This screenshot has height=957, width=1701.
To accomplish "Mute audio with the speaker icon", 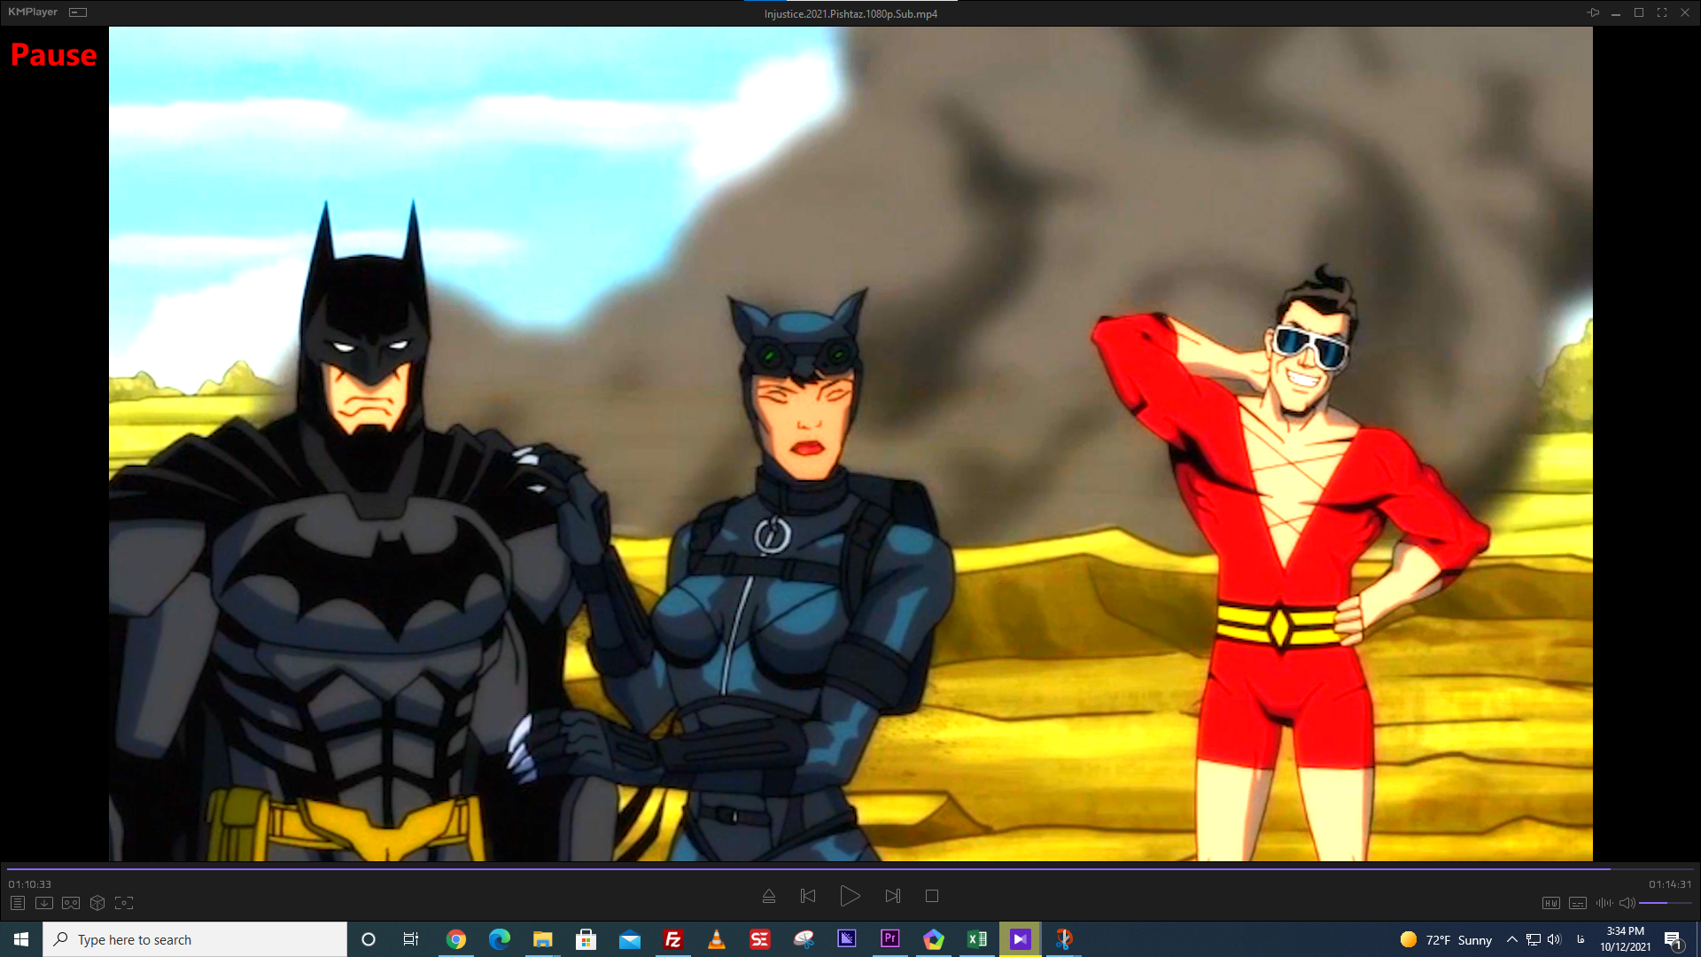I will pos(1627,903).
